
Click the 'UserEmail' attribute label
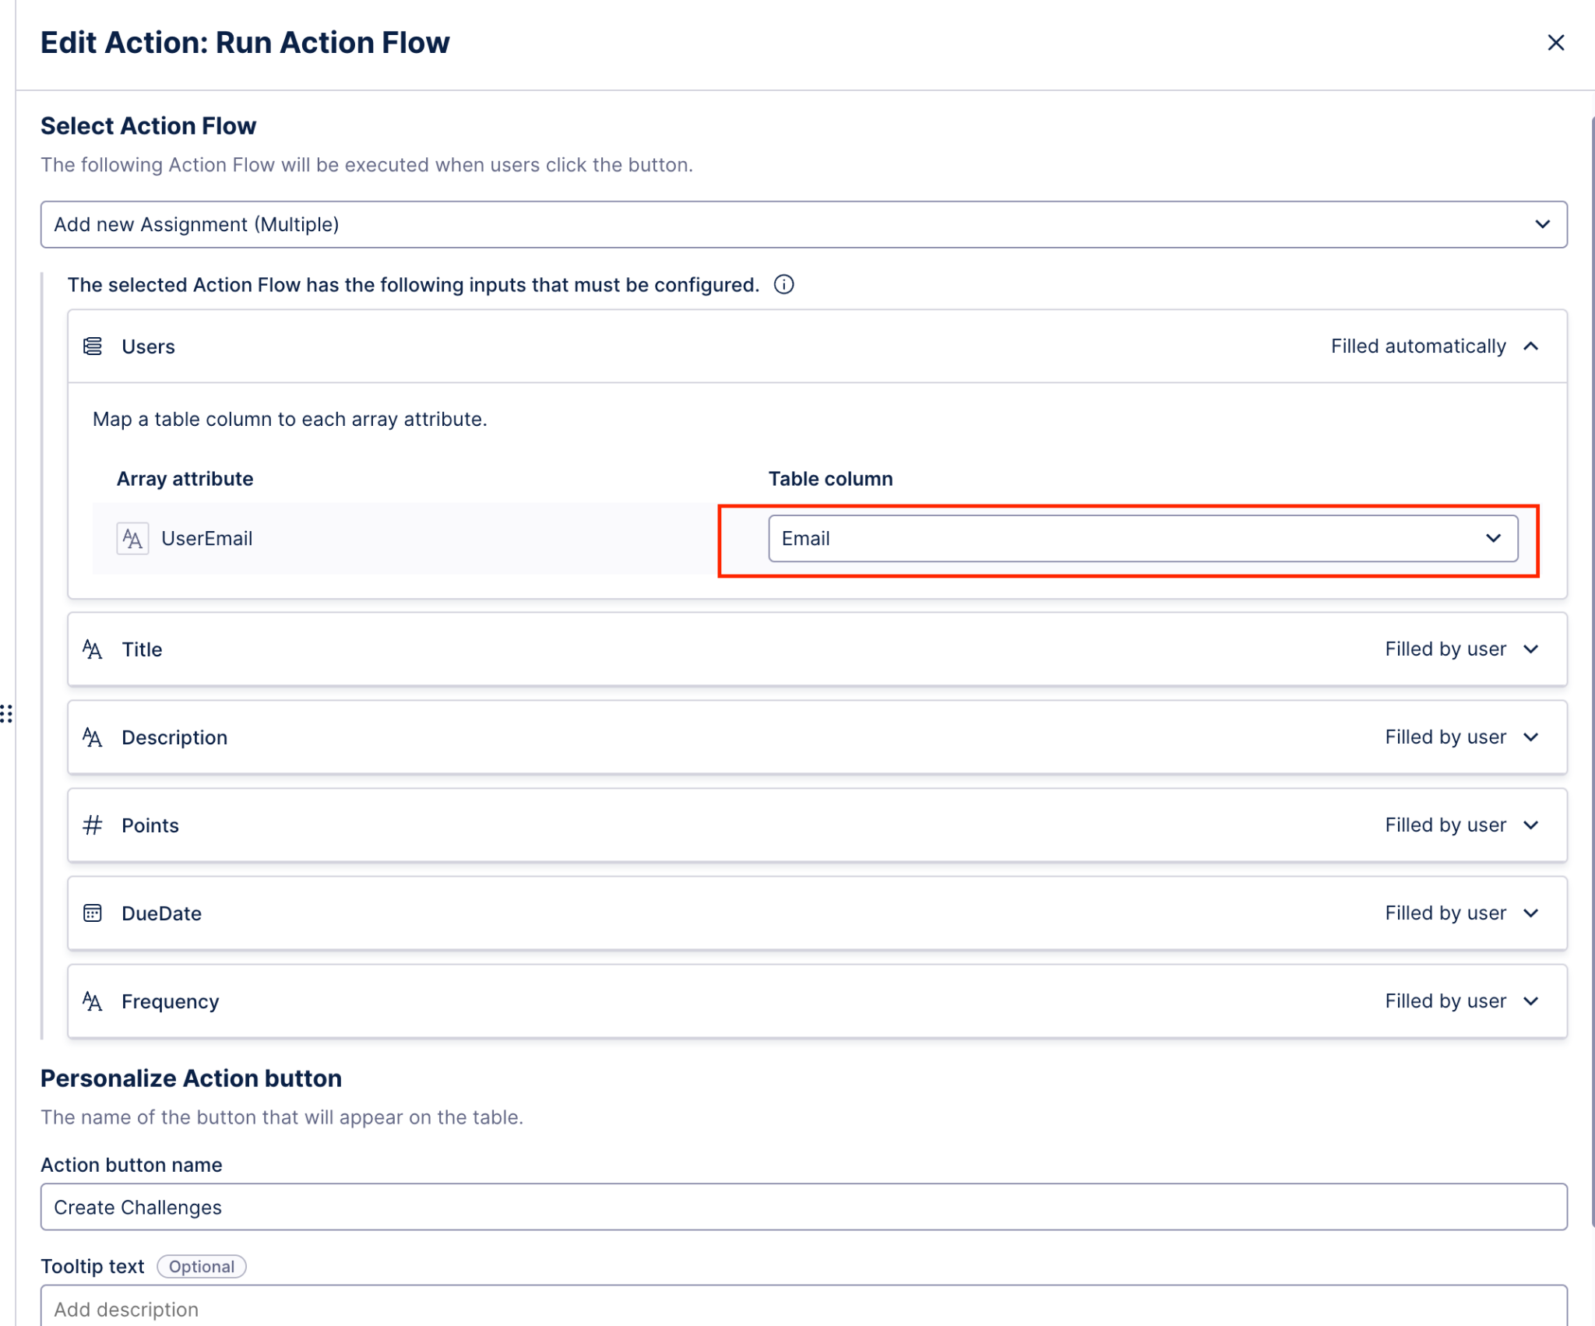click(x=206, y=539)
